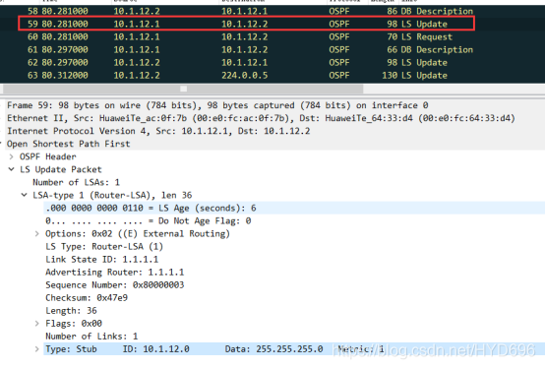The image size is (545, 369).
Task: Click the Data: 255.255.255.0 value
Action: 273,349
